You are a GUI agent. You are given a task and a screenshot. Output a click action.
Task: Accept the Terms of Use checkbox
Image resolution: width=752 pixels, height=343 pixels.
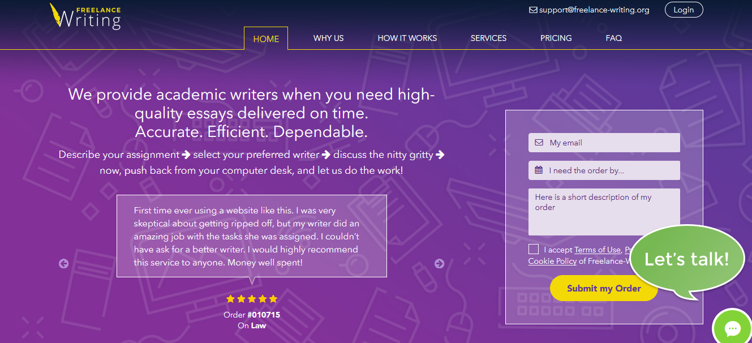[534, 249]
